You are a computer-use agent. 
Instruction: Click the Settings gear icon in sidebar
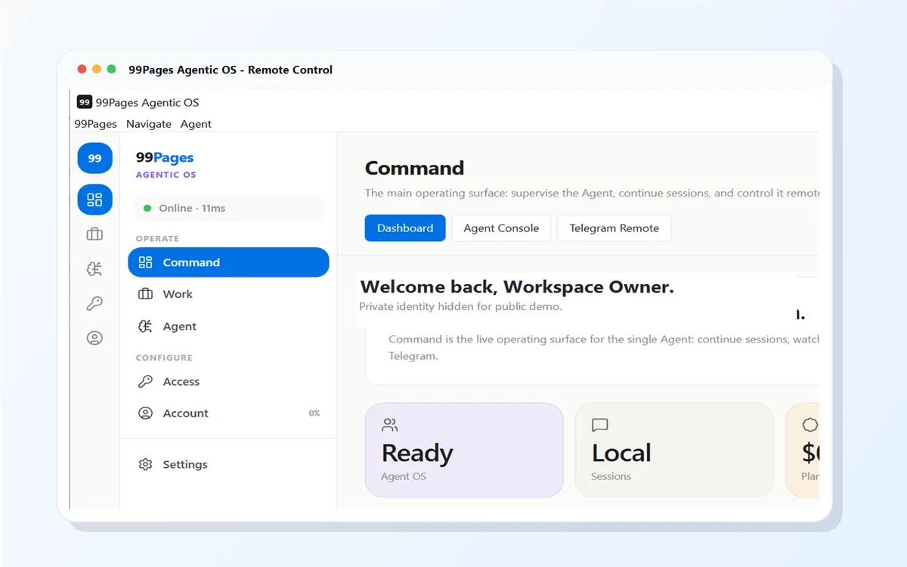[145, 464]
